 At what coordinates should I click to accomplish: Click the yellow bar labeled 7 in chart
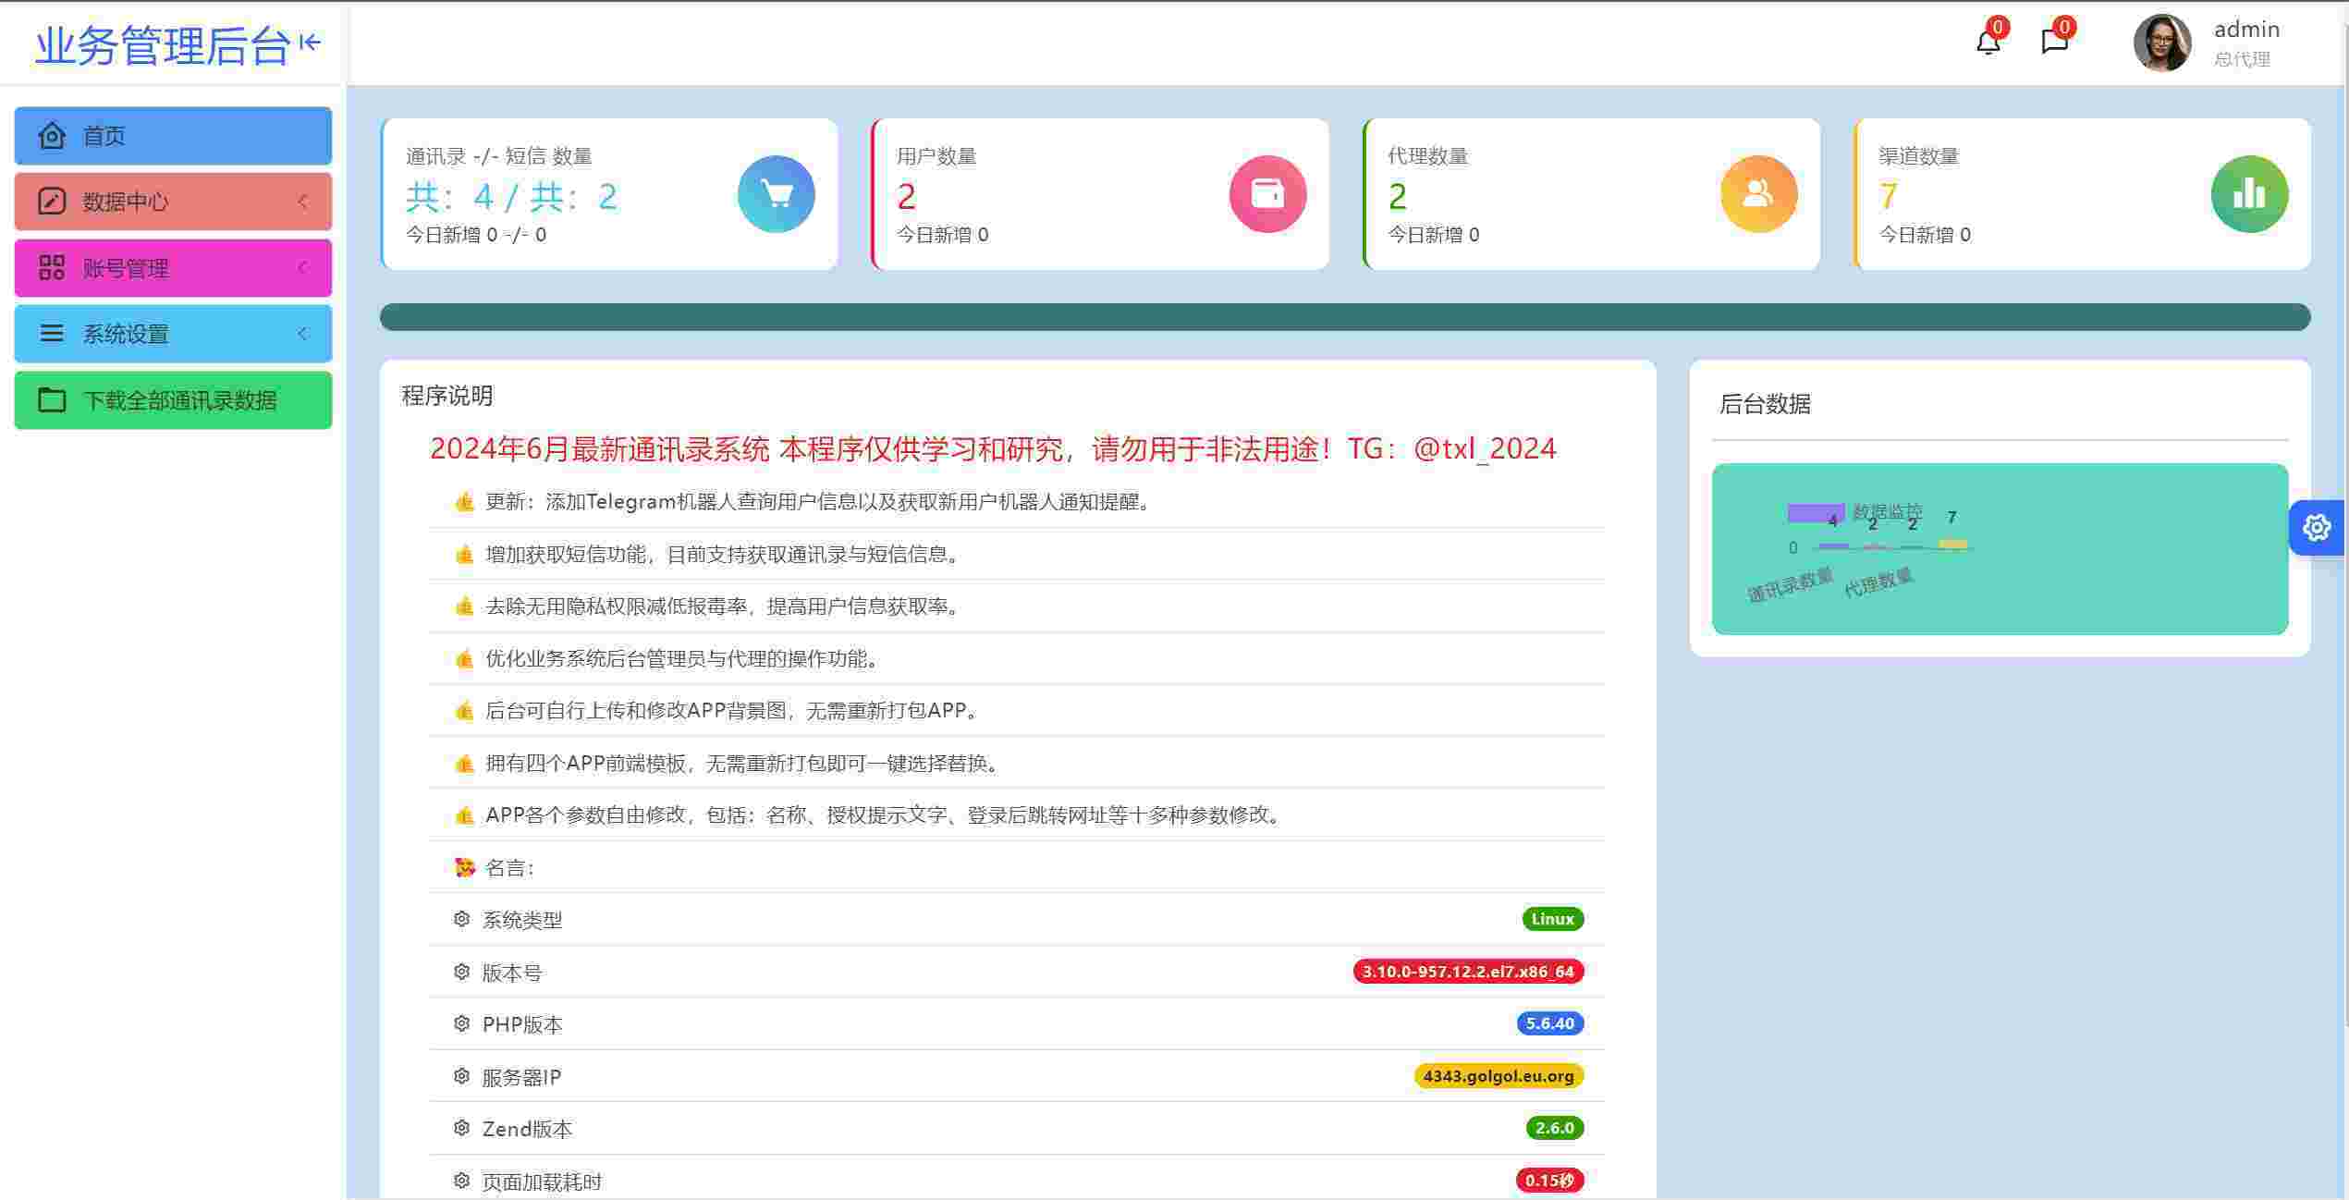pos(1952,544)
